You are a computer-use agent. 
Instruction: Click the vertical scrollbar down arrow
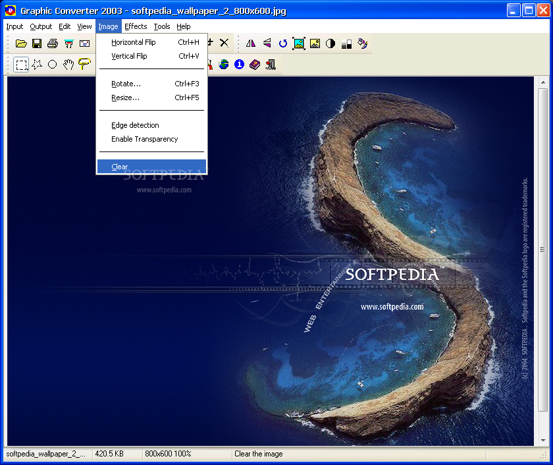tap(543, 441)
